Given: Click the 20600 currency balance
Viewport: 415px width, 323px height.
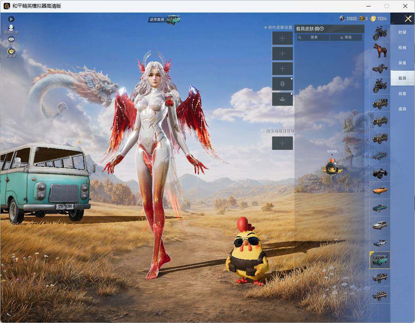Looking at the screenshot, I should (351, 19).
